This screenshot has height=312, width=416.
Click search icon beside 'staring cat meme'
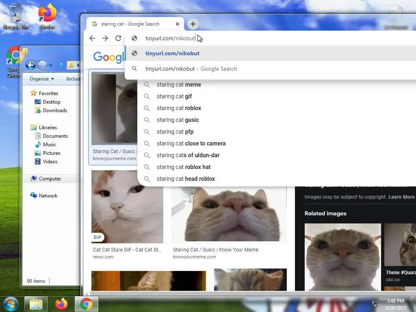(147, 84)
